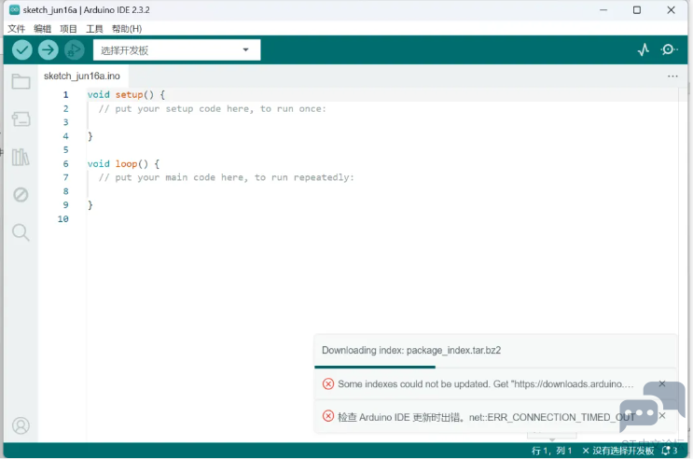Minimize the Arduino IDE window
The height and width of the screenshot is (459, 693).
click(x=603, y=9)
